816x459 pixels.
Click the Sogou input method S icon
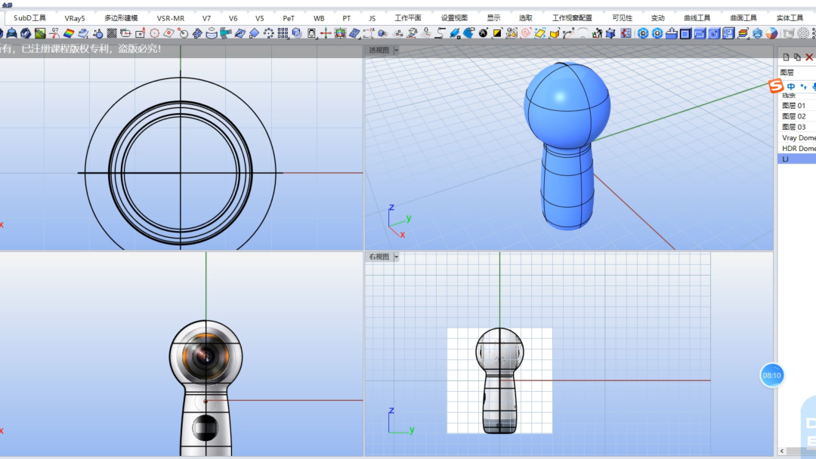point(776,86)
